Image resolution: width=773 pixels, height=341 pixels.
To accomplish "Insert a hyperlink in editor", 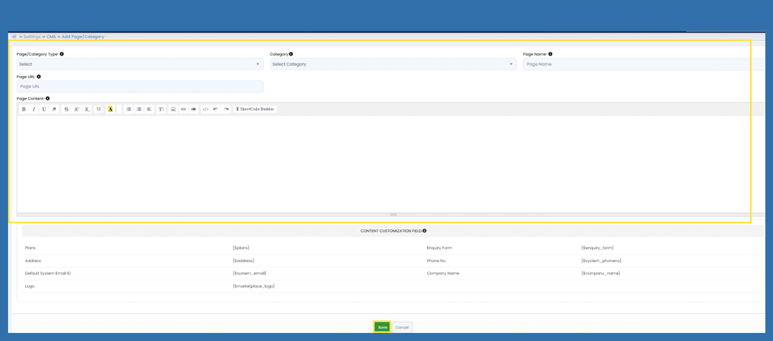I will pyautogui.click(x=183, y=109).
